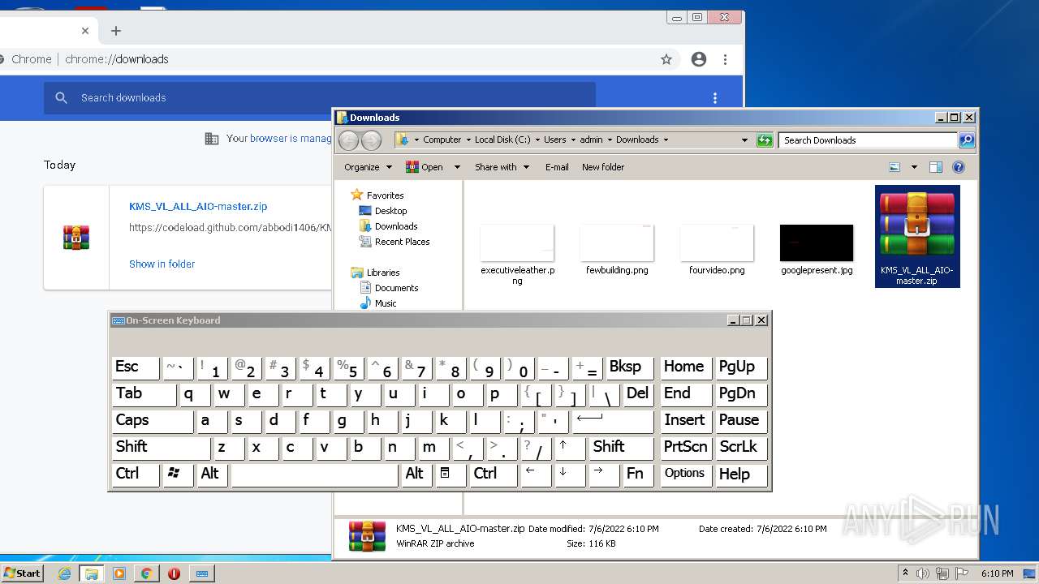Click the Explorer back navigation arrow
The height and width of the screenshot is (584, 1039).
click(349, 140)
